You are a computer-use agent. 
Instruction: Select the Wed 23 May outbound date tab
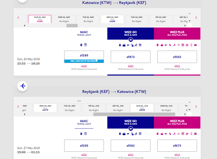(x=112, y=19)
